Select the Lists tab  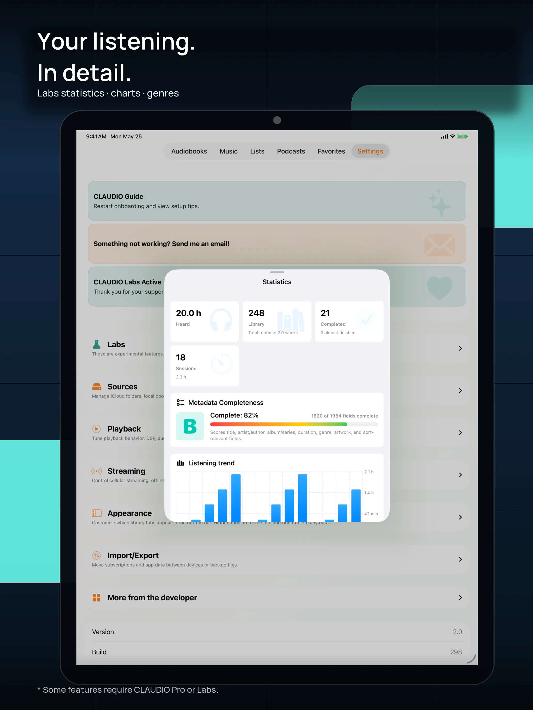pyautogui.click(x=257, y=151)
